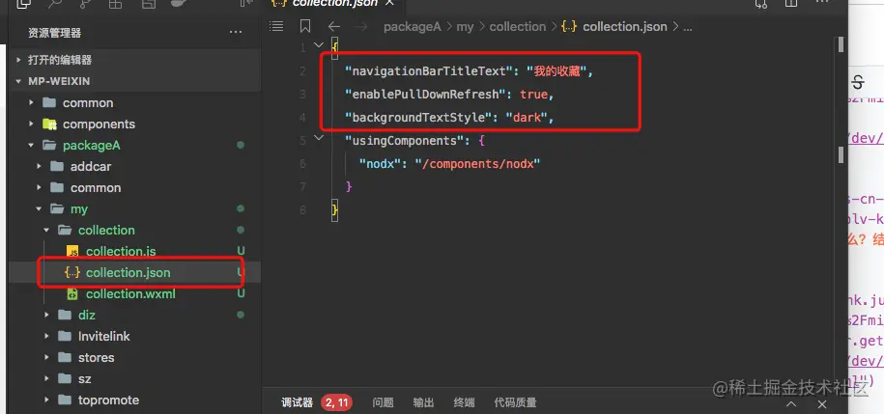Click the green modified dot beside packageA

click(241, 146)
